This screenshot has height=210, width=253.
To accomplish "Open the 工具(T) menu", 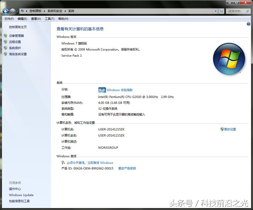I will (x=50, y=19).
